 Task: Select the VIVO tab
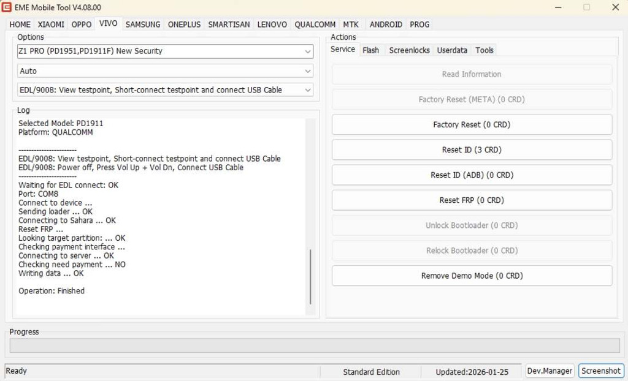click(x=108, y=23)
